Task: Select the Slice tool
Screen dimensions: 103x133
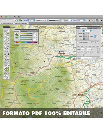Action: click(x=8, y=62)
